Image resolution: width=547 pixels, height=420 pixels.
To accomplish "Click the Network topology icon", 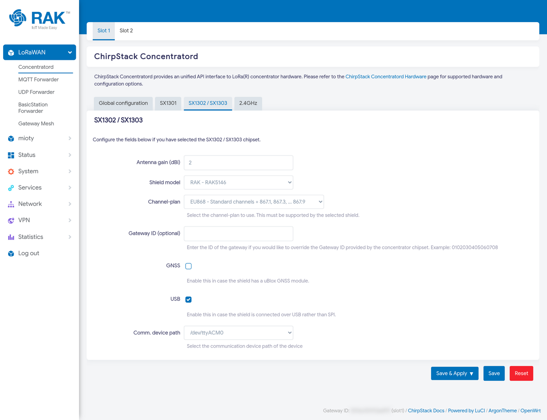I will pyautogui.click(x=11, y=204).
